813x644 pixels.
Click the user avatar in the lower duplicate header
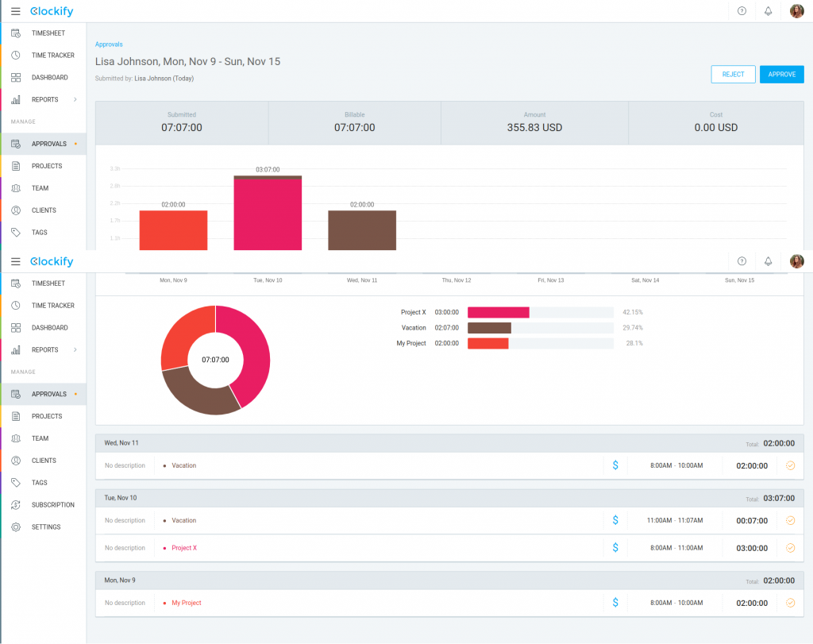797,261
